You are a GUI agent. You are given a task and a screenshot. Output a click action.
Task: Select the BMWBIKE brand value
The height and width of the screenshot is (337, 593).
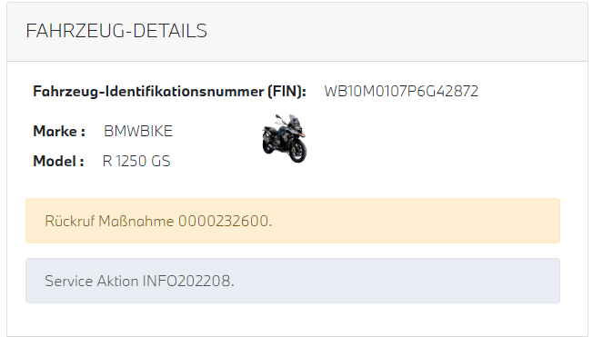click(x=138, y=131)
